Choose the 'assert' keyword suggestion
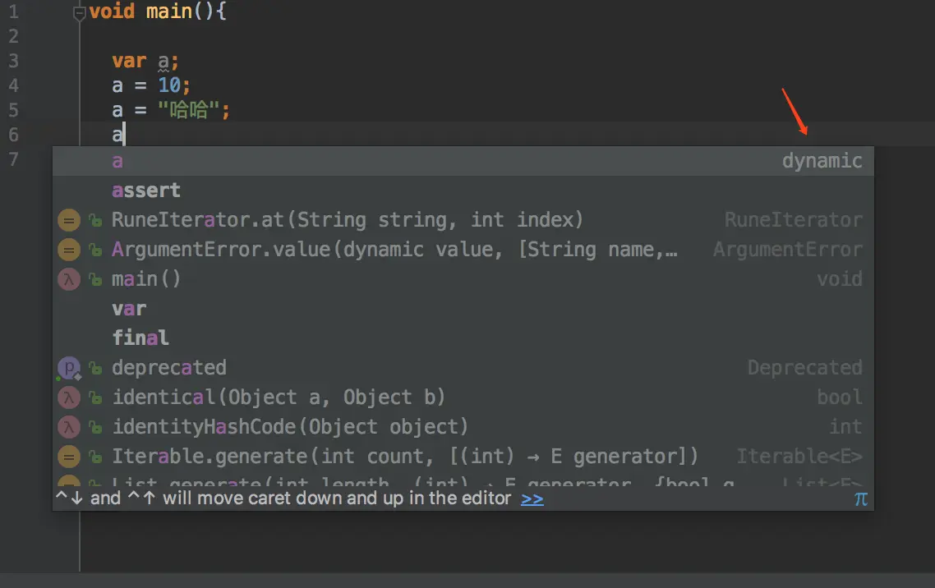Image resolution: width=935 pixels, height=588 pixels. tap(463, 191)
